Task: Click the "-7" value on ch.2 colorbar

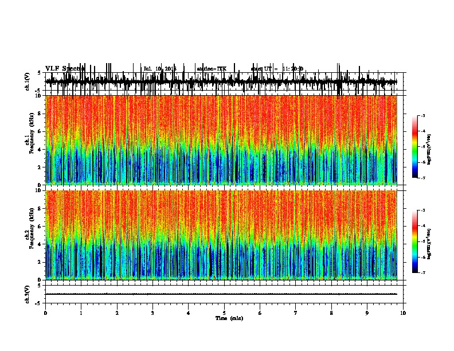Action: click(422, 272)
